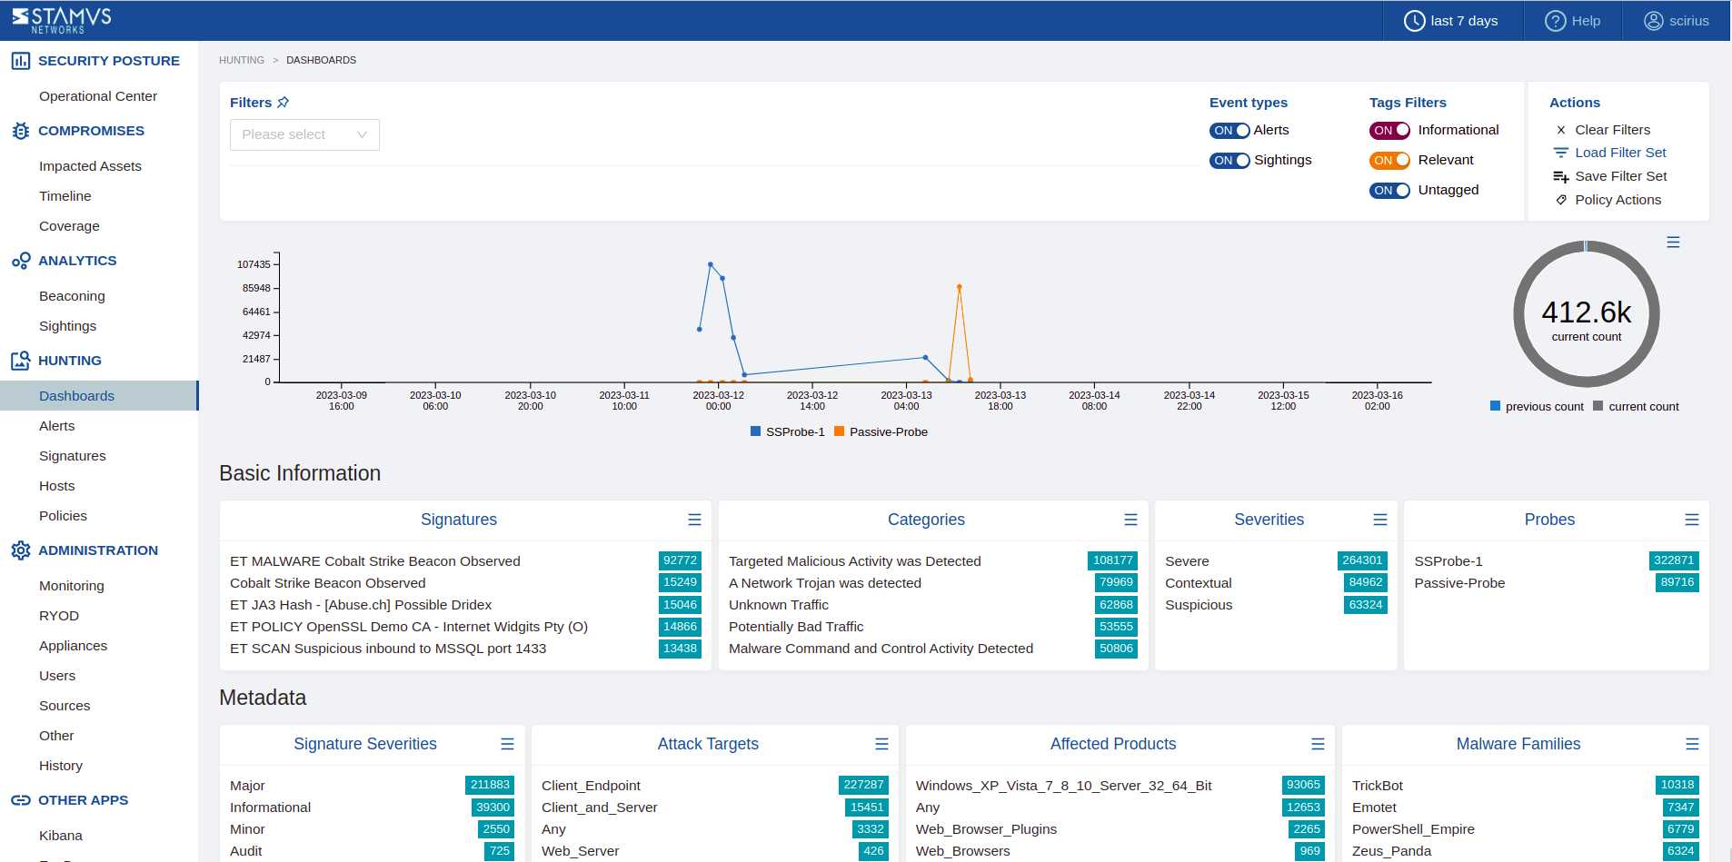Viewport: 1732px width, 862px height.
Task: Open the Signatures panel menu
Action: coord(694,520)
